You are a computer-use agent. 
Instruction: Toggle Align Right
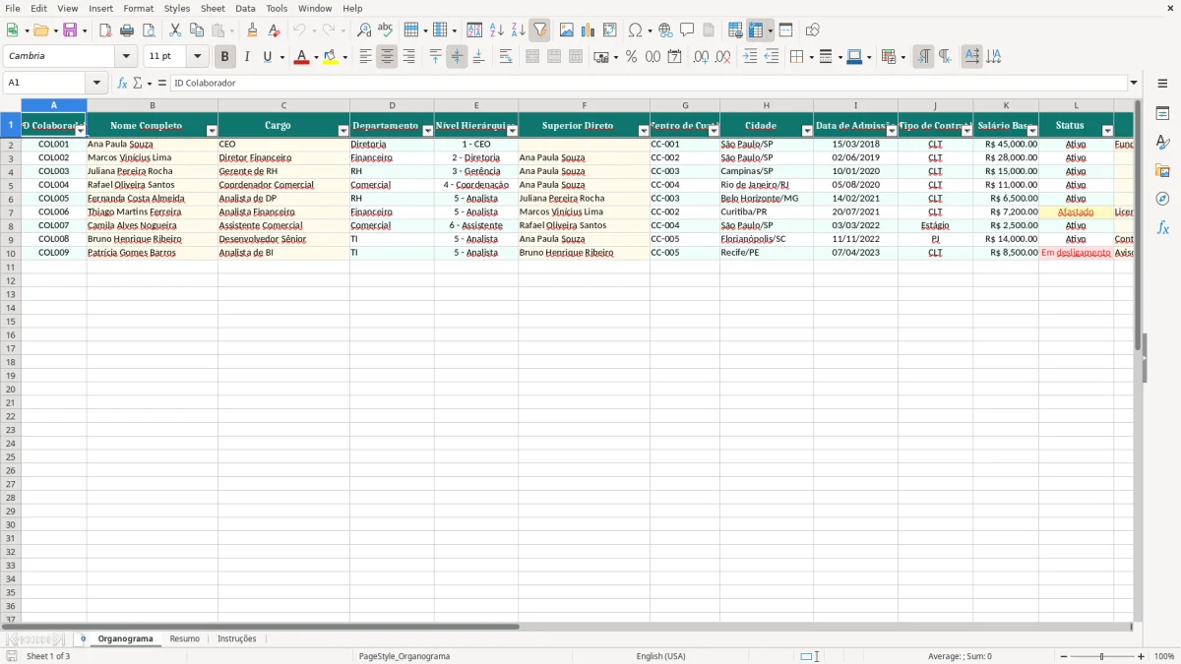(x=408, y=57)
